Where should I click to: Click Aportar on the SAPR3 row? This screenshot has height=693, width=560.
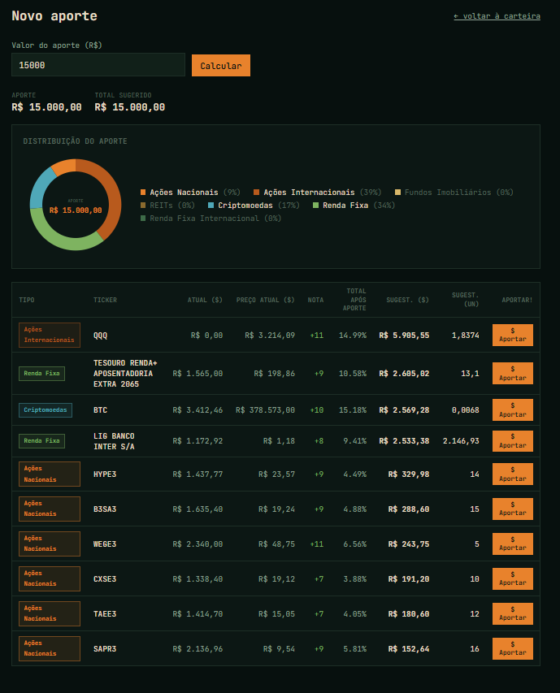[512, 649]
